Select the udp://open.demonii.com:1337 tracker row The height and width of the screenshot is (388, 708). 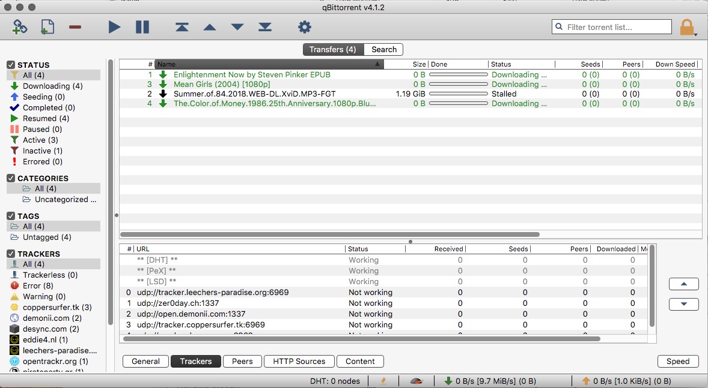384,314
